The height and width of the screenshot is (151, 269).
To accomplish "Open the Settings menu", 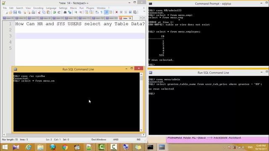I will pos(63,8).
